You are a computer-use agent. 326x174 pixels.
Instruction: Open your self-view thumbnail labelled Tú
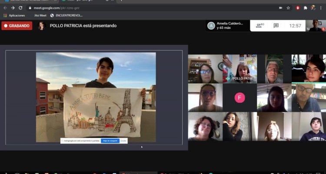[316, 26]
